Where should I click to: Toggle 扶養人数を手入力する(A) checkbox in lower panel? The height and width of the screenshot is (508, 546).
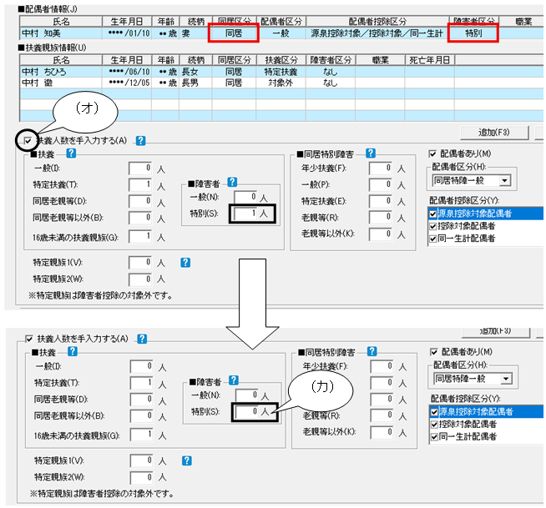(29, 339)
